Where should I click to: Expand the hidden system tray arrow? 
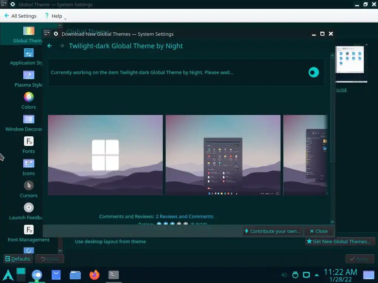tap(317, 275)
